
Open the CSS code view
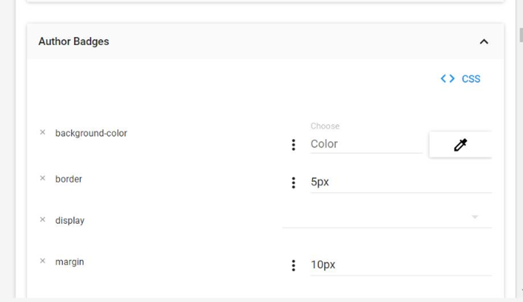coord(460,79)
